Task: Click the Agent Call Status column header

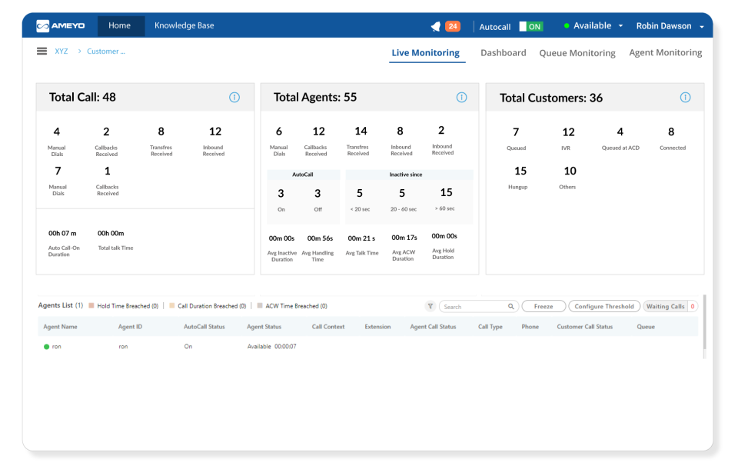Action: pos(433,327)
